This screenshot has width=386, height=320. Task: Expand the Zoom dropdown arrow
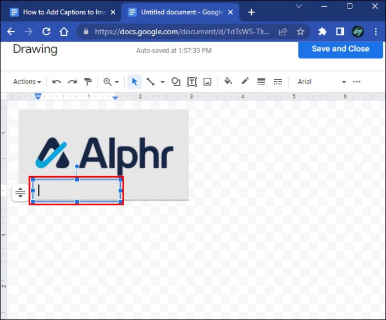click(117, 82)
